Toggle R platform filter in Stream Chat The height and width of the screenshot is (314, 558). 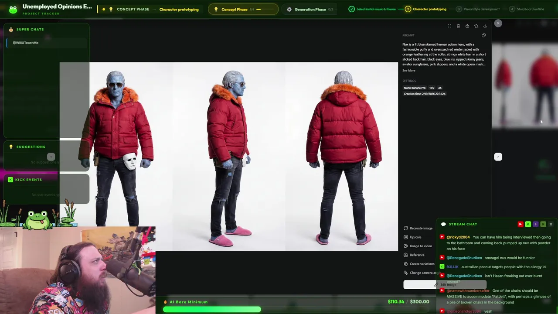pyautogui.click(x=543, y=224)
